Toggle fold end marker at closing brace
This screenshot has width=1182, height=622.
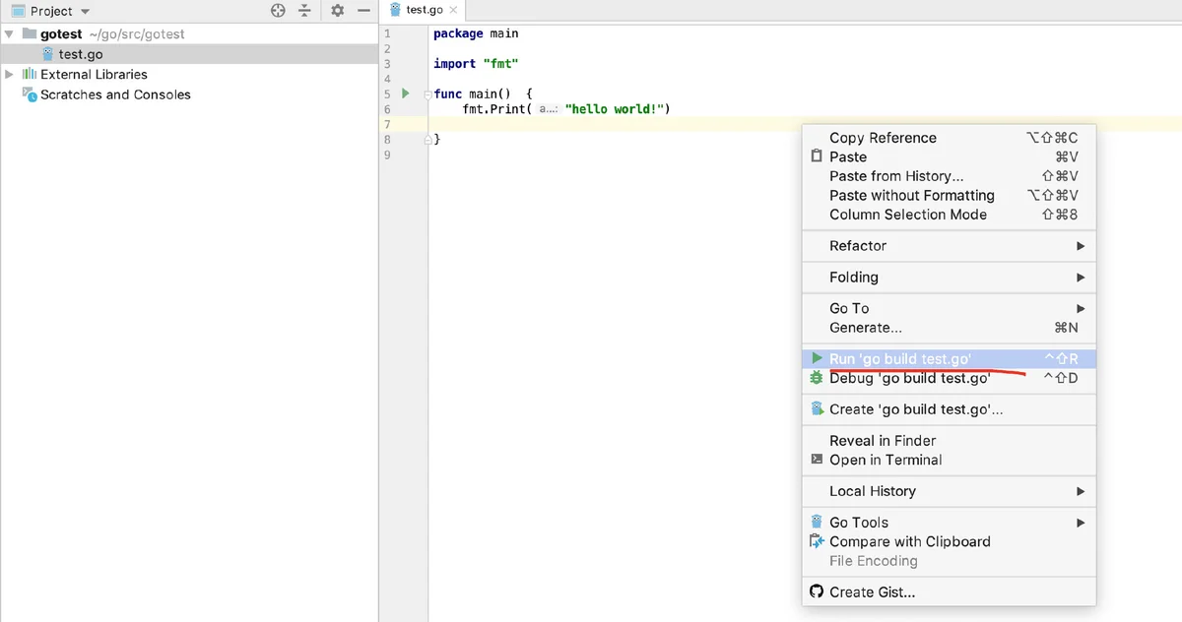click(428, 140)
